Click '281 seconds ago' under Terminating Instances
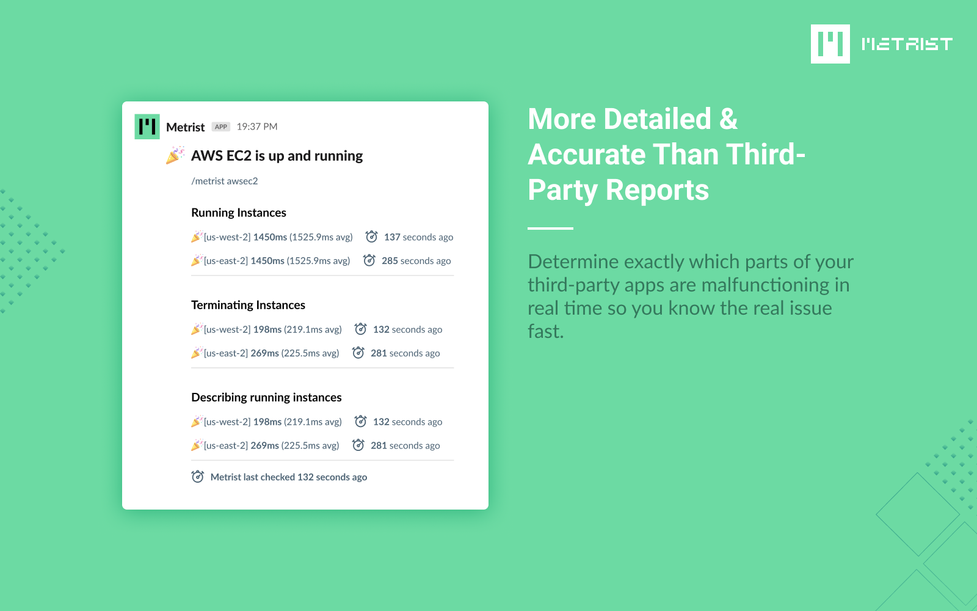The height and width of the screenshot is (611, 977). [405, 353]
